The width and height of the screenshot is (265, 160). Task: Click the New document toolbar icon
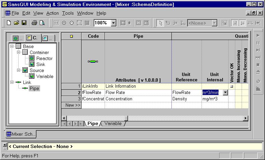[x=9, y=23]
